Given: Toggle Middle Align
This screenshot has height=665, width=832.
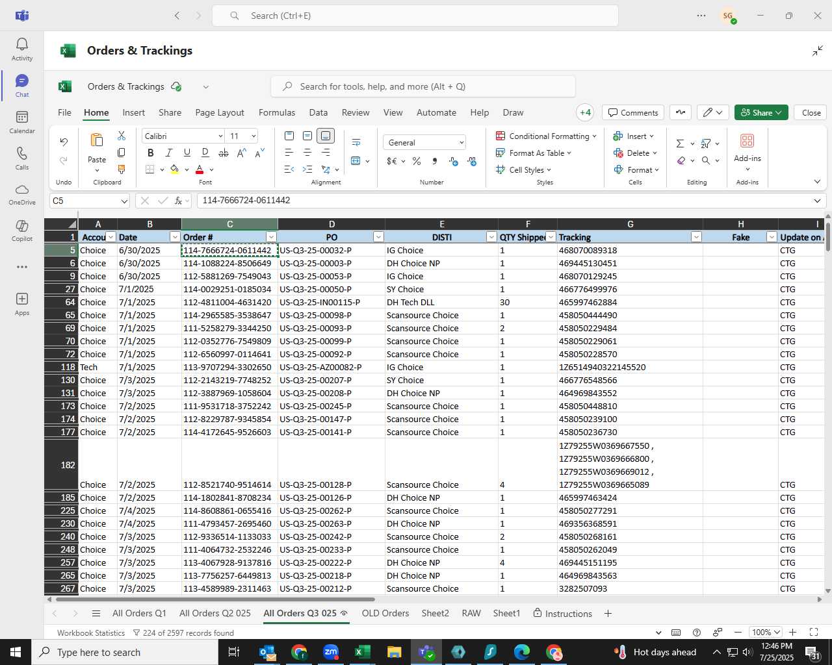Looking at the screenshot, I should pos(307,136).
